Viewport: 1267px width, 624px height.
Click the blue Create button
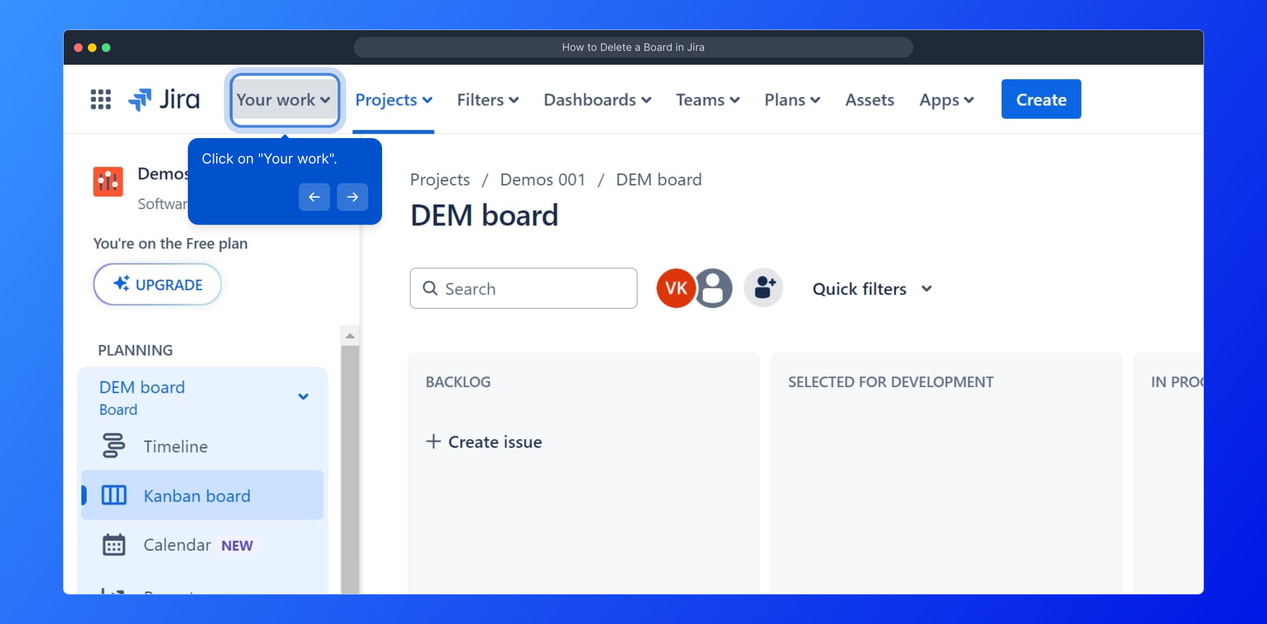click(x=1040, y=99)
